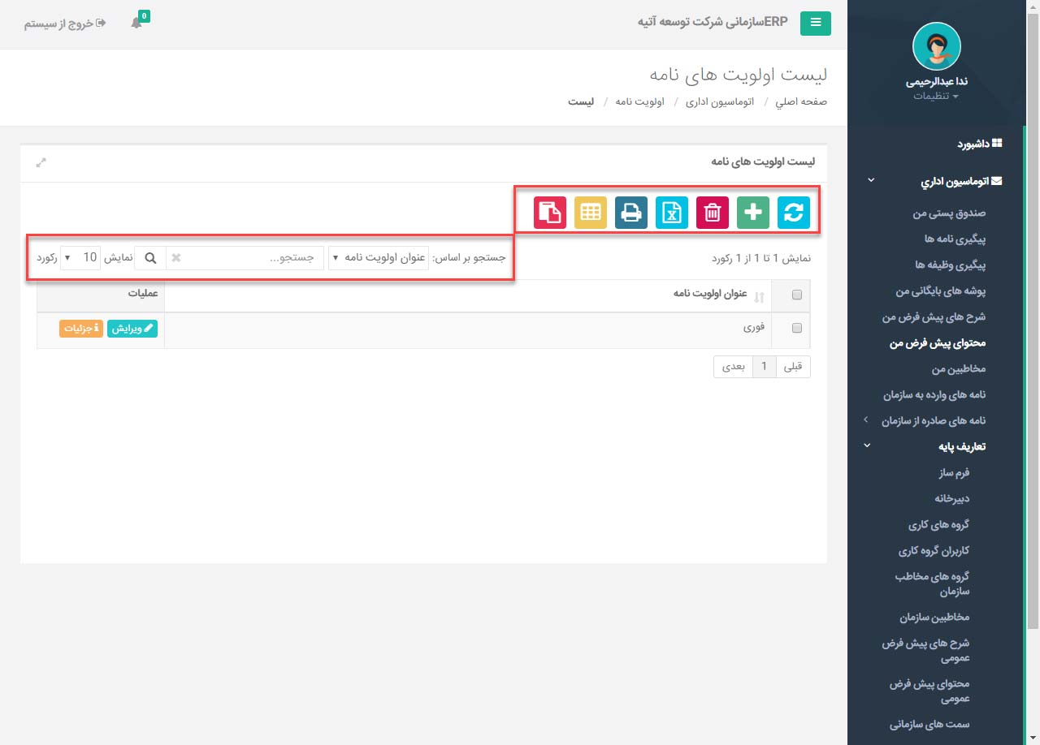Open دبیرخانه in sidebar
Viewport: 1040px width, 745px height.
(x=951, y=498)
